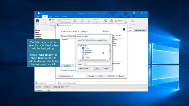
Task: Select All Jobs in left panel
Action: pyautogui.click(x=38, y=30)
